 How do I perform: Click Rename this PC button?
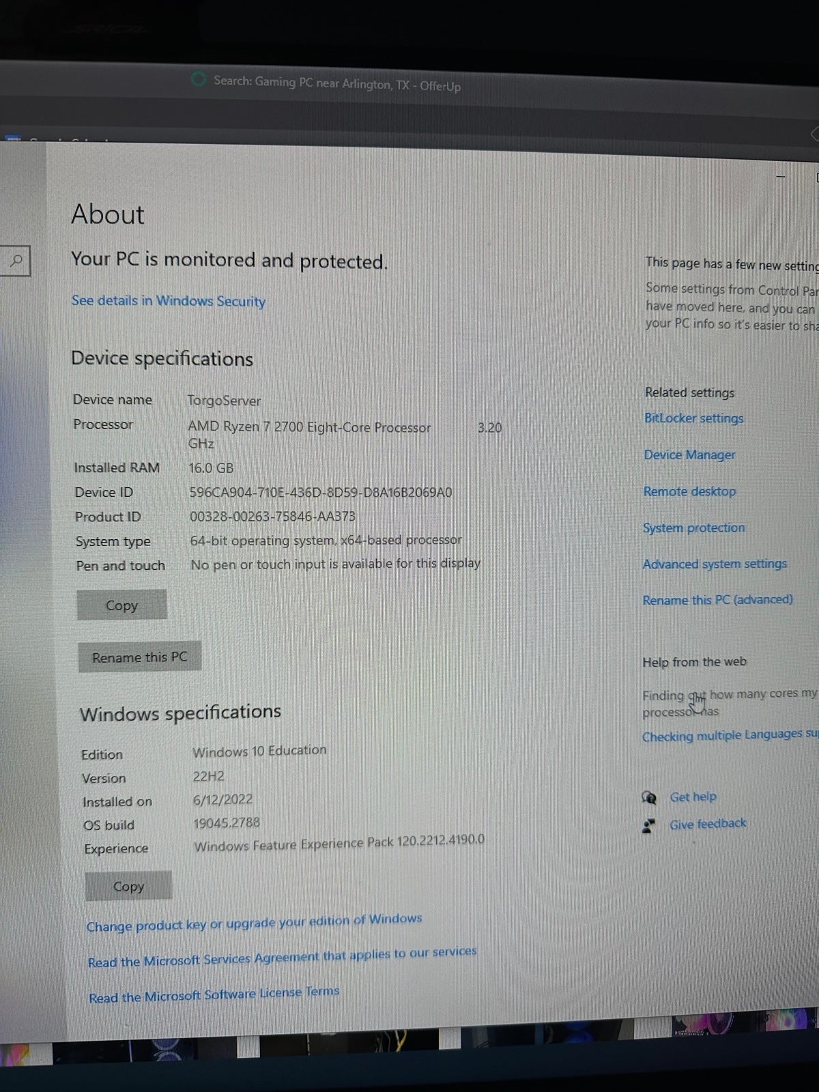click(139, 657)
